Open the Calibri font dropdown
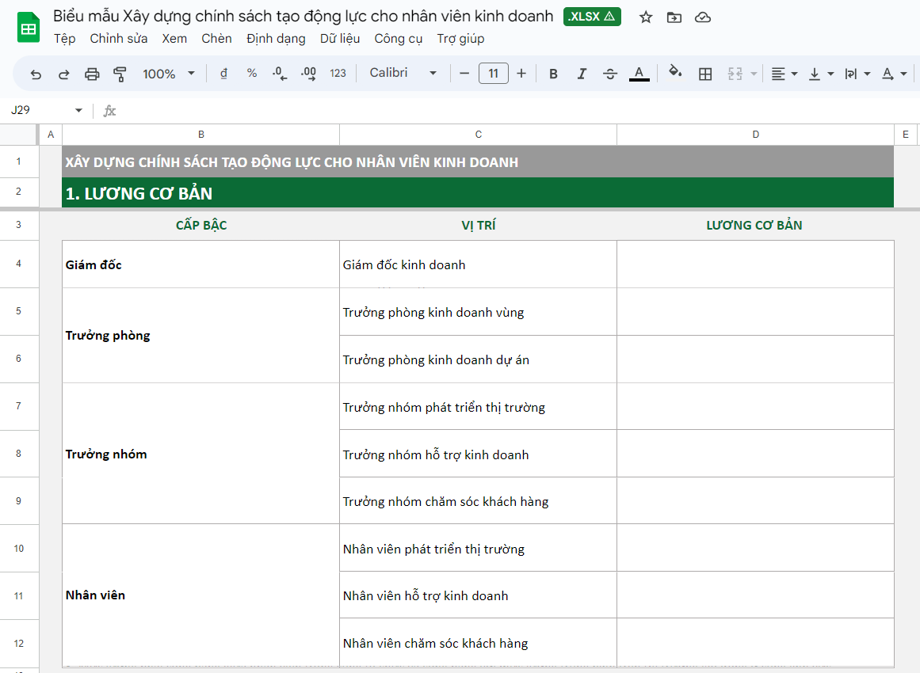 pyautogui.click(x=403, y=73)
